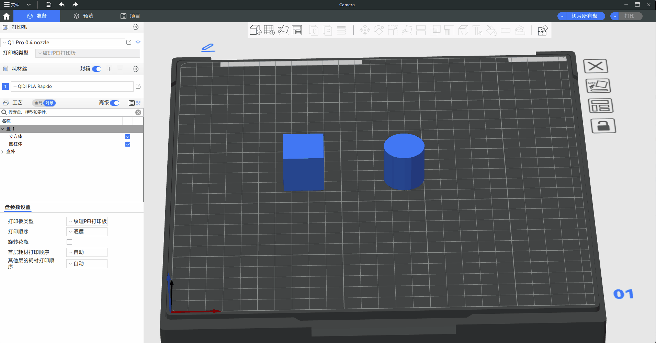This screenshot has height=343, width=656.
Task: Open the QIDI PLA Rapido filament dropdown
Action: [x=72, y=87]
